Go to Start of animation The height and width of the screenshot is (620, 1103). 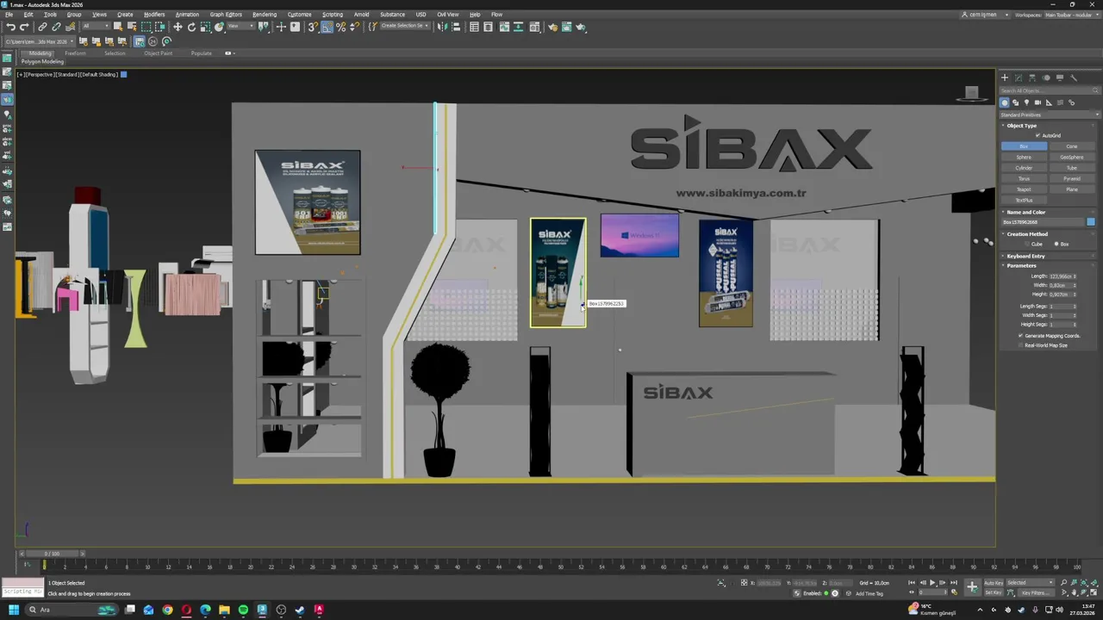912,583
